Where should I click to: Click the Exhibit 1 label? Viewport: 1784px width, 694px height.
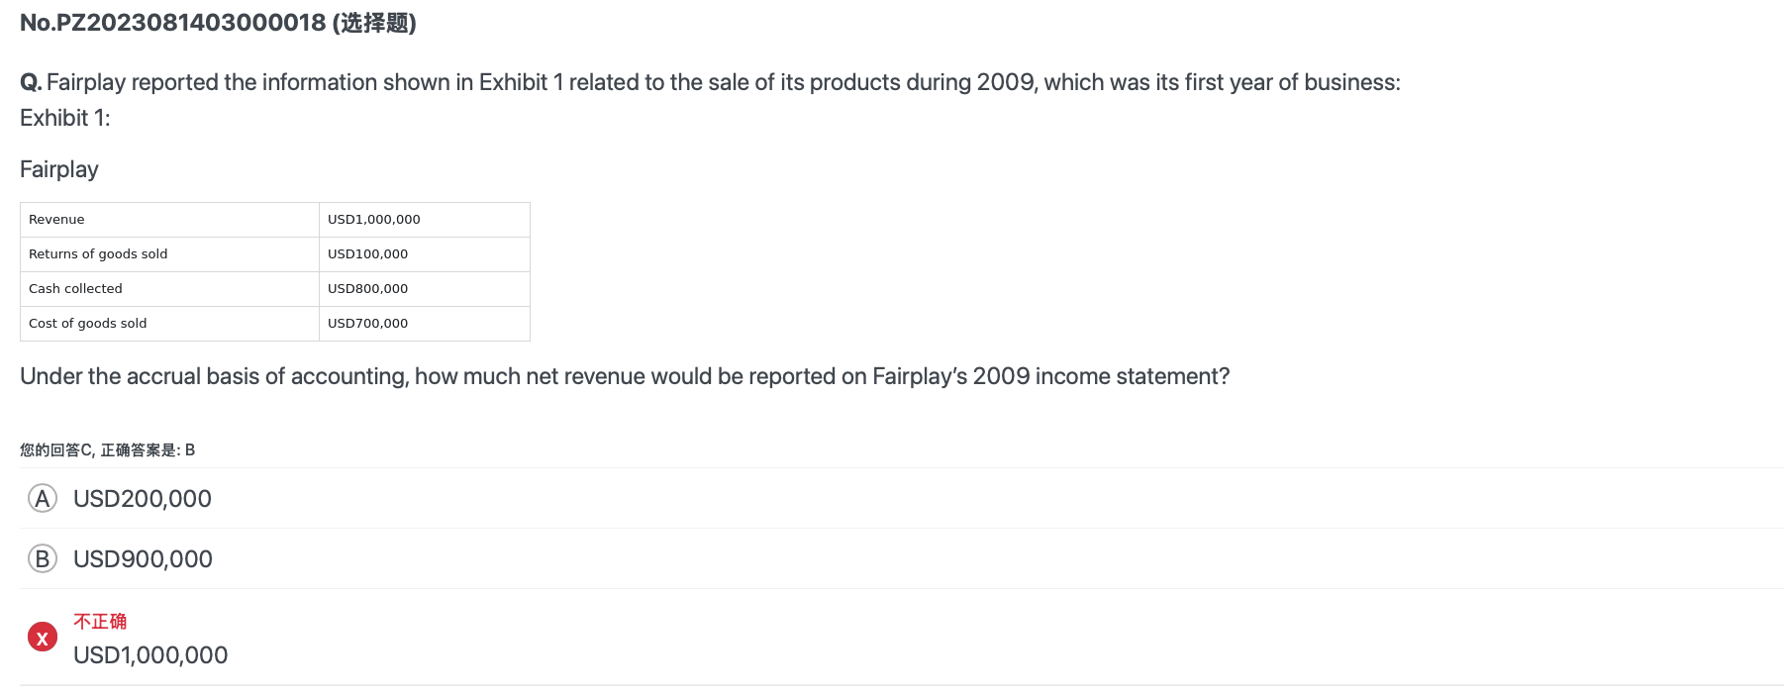click(65, 118)
